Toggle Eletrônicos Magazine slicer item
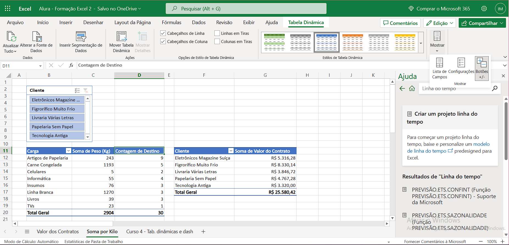Image resolution: width=509 pixels, height=245 pixels. coord(57,100)
